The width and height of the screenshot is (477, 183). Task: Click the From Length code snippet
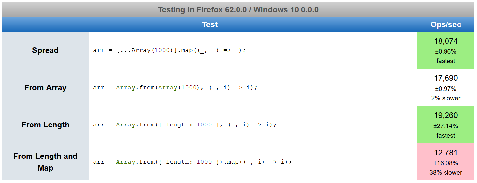click(185, 125)
